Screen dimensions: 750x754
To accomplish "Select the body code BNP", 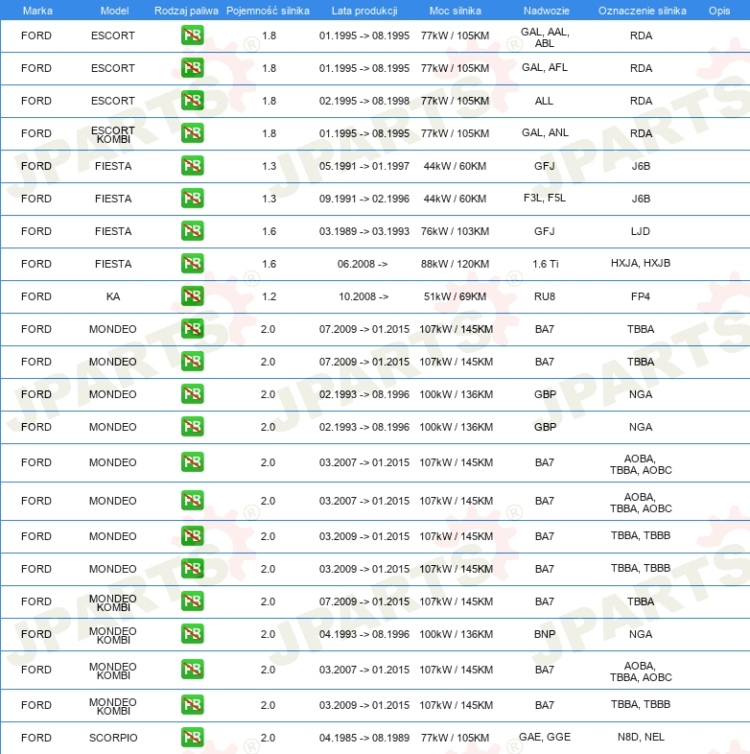I will click(545, 634).
